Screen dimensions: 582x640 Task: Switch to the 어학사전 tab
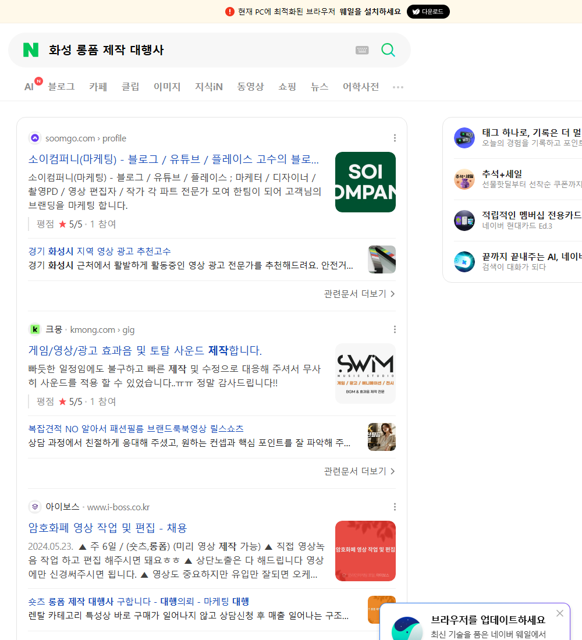click(361, 87)
